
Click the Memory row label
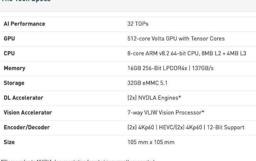coord(14,68)
